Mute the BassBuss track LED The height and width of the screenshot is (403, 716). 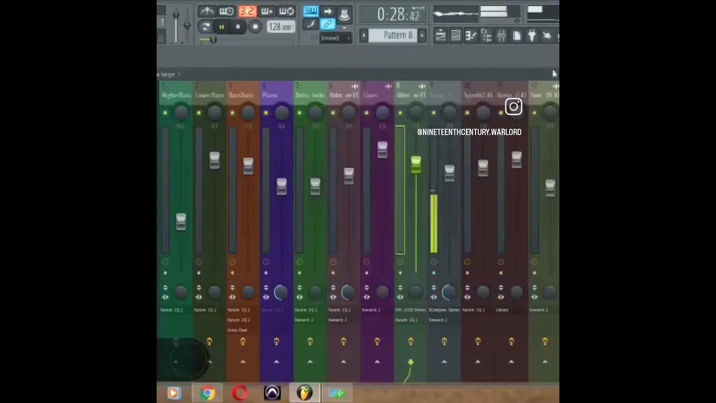click(x=232, y=113)
